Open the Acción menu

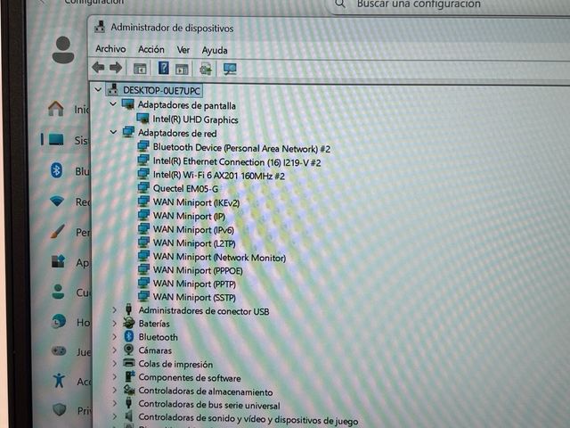(x=151, y=50)
